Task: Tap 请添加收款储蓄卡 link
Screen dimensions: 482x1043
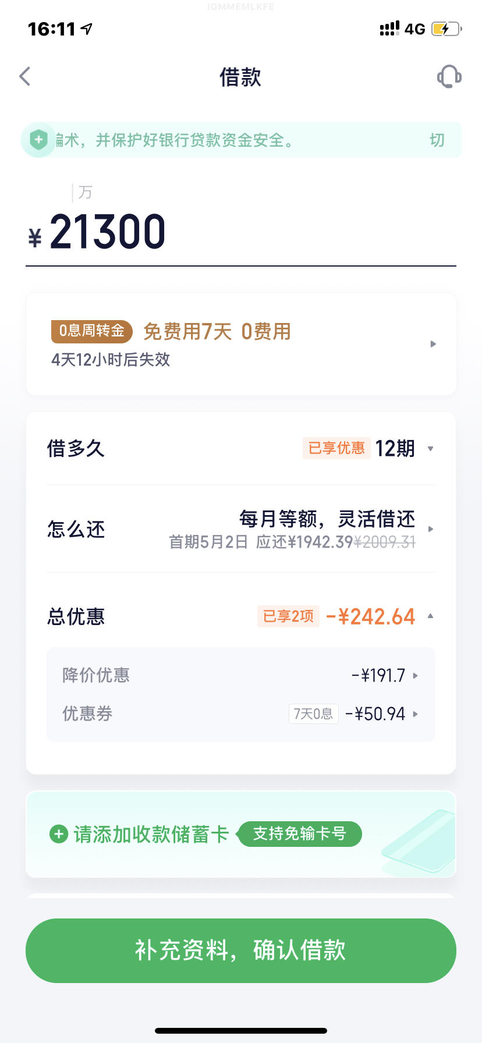Action: [151, 834]
